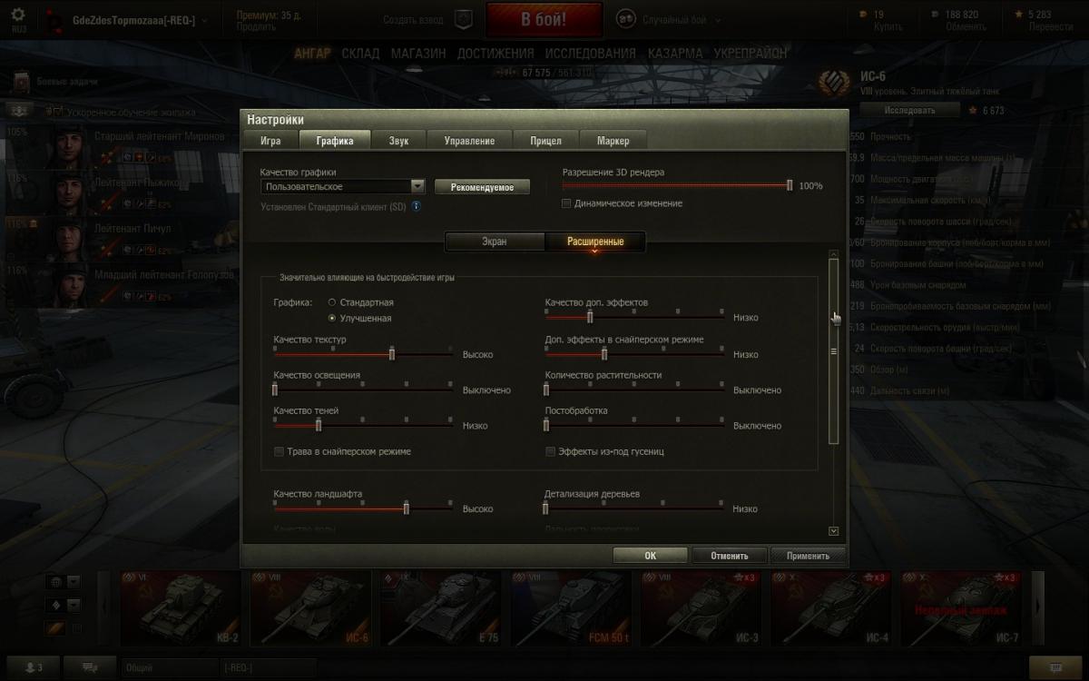
Task: Expand the Случайный бой battle type selector
Action: click(671, 19)
